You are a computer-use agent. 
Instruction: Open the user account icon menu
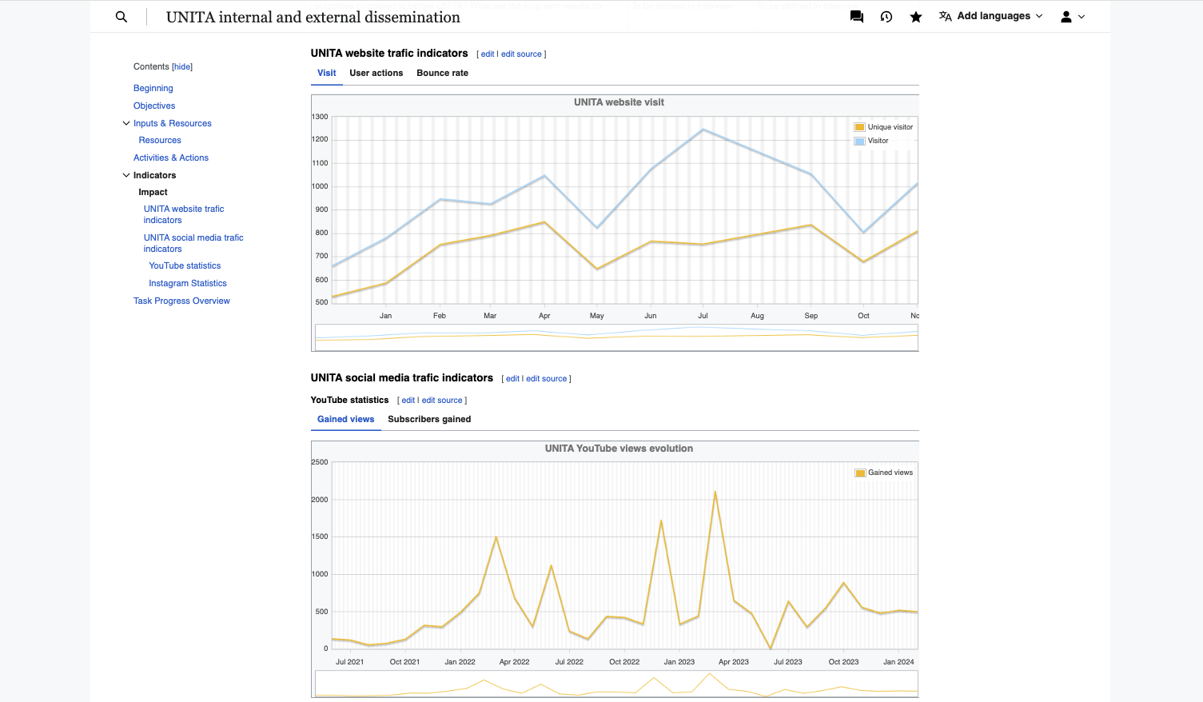click(1066, 17)
